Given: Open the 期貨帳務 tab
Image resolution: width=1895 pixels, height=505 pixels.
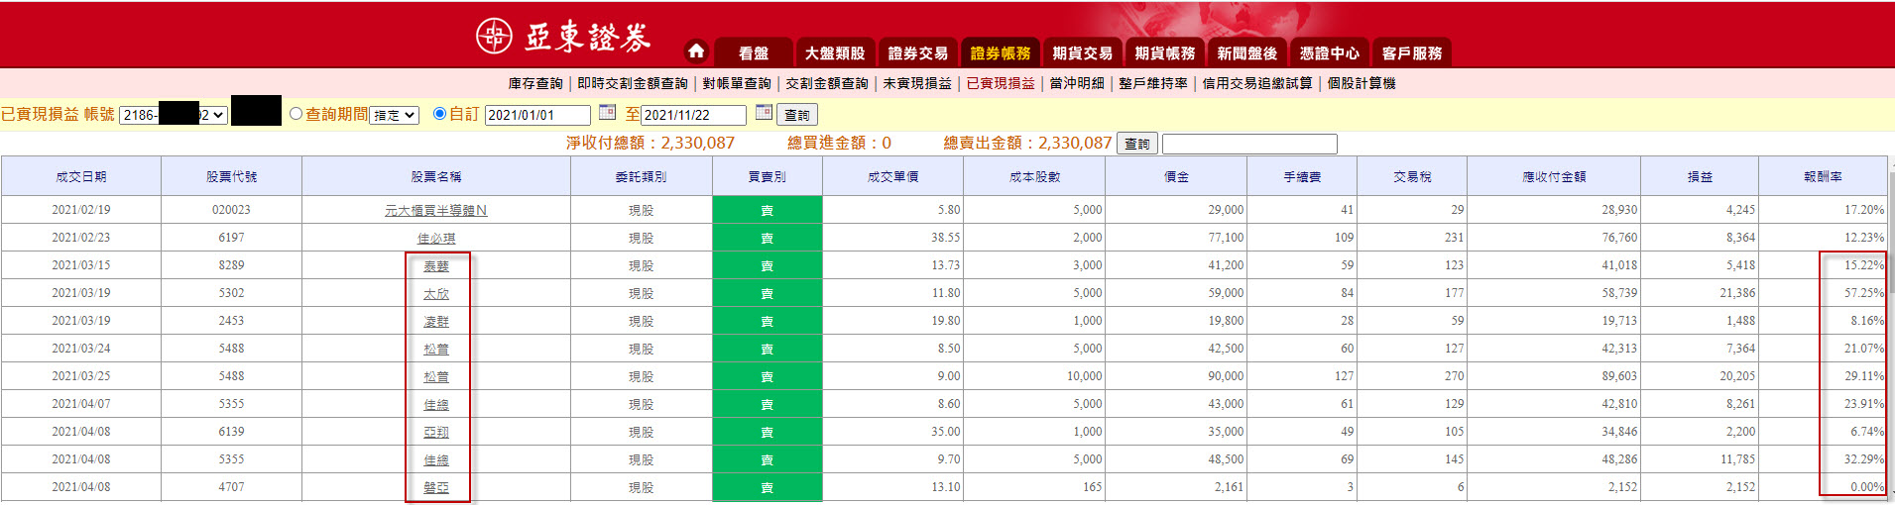Looking at the screenshot, I should click(x=1164, y=52).
